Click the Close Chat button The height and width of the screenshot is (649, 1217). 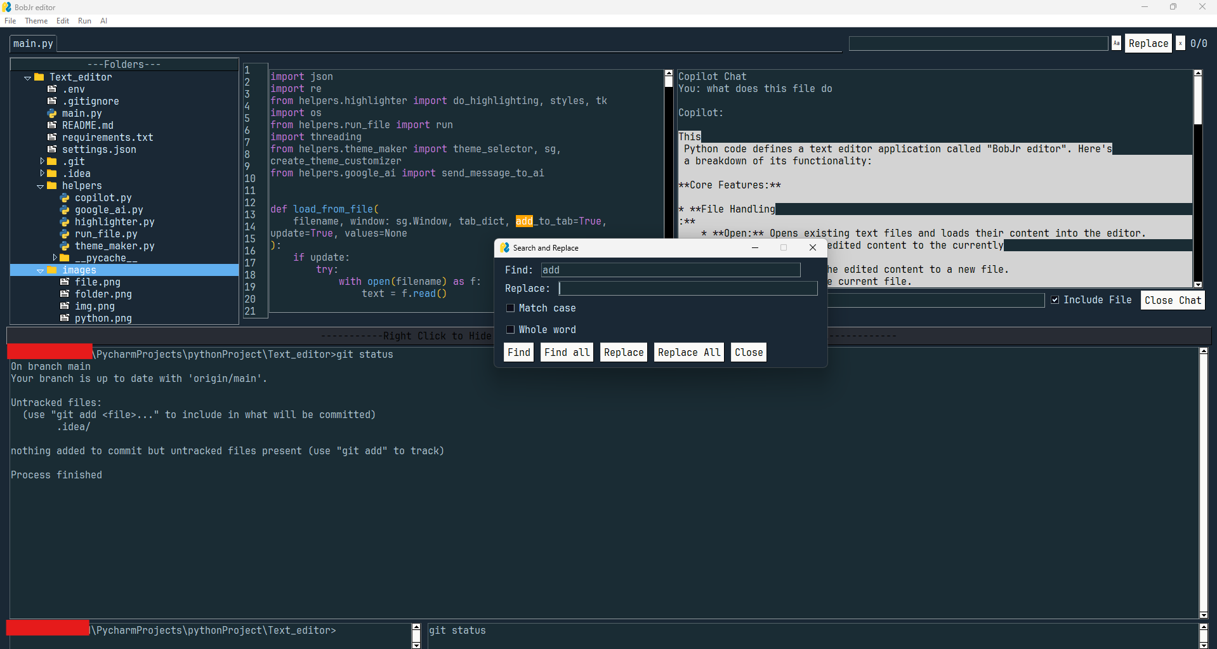(1171, 299)
